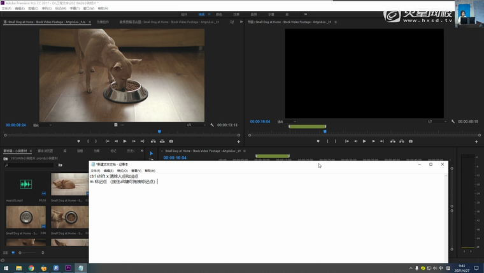
Task: Play the clip in the Source monitor
Action: click(x=125, y=141)
